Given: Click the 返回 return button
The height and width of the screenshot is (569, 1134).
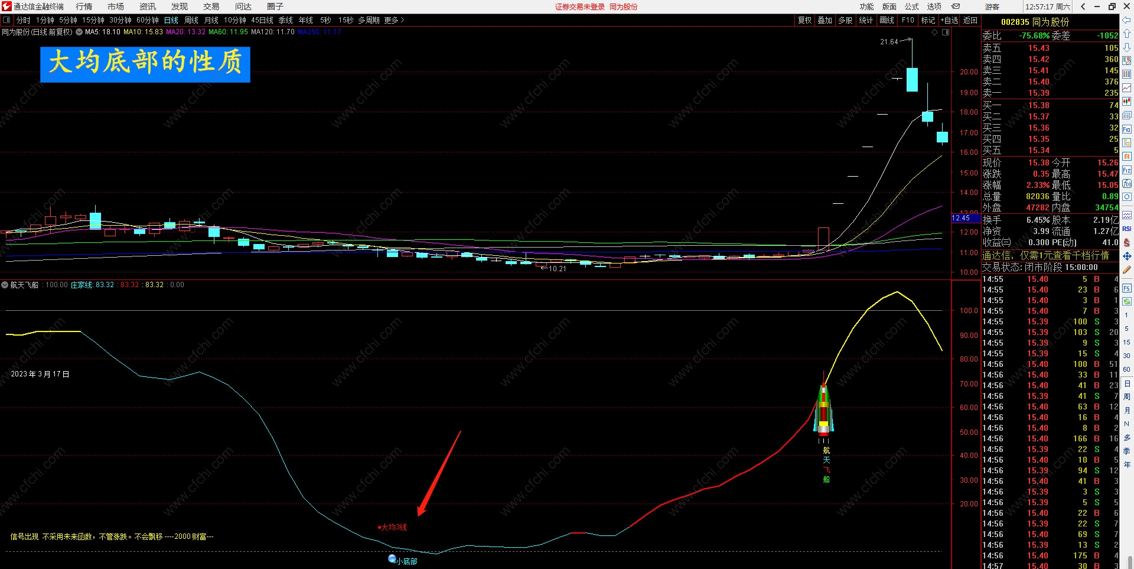Looking at the screenshot, I should coord(970,20).
